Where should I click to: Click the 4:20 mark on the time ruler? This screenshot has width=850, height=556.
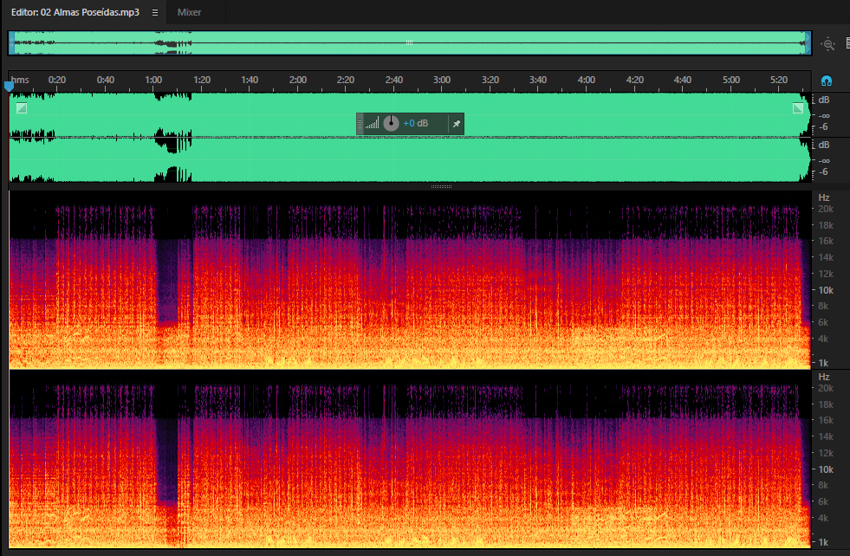(x=635, y=80)
